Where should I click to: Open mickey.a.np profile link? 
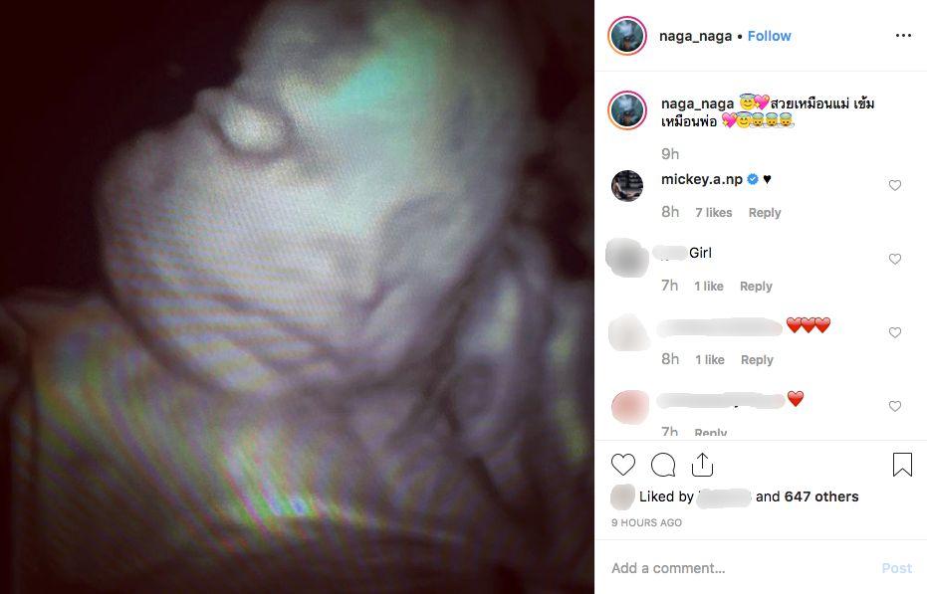tap(702, 179)
